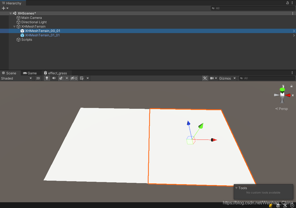The height and width of the screenshot is (208, 296).
Task: Click the gray left cone on orientation gizmo
Action: tap(277, 95)
